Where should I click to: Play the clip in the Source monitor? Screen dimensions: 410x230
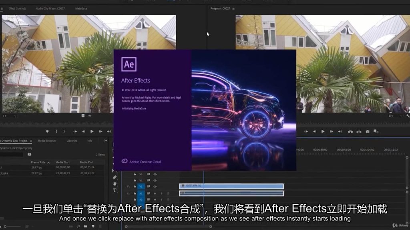click(x=92, y=131)
